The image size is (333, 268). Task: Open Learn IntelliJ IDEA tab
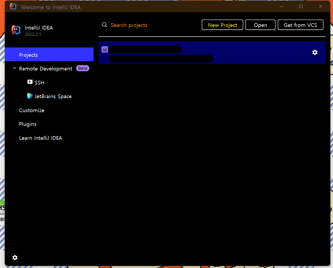pyautogui.click(x=40, y=138)
